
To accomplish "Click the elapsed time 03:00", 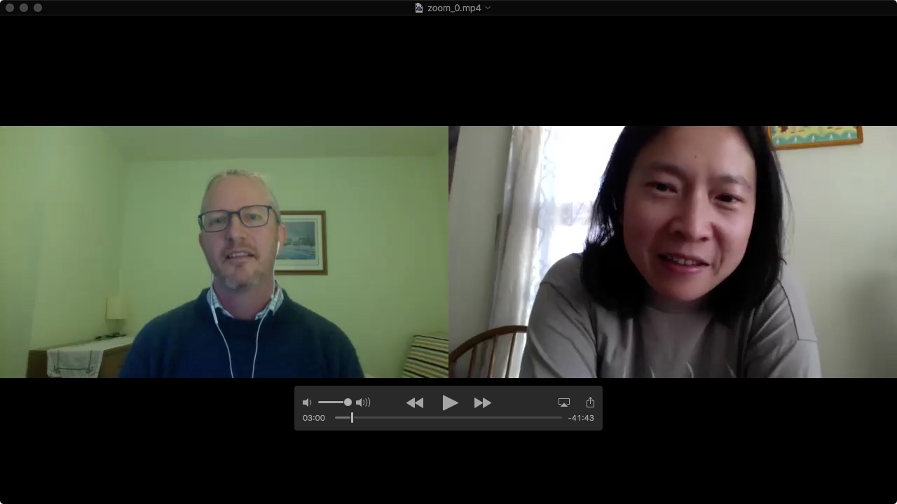I will (314, 418).
